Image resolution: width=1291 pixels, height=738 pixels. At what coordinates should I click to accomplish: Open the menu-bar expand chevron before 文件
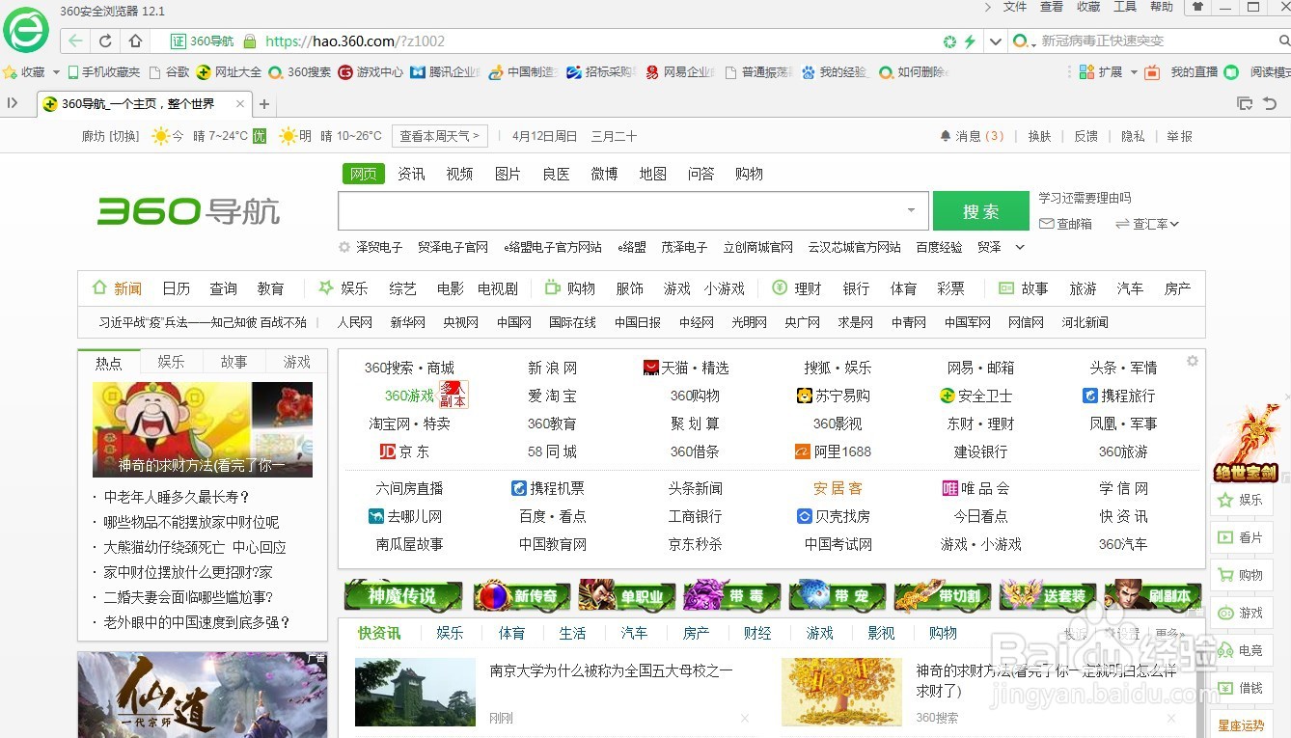point(988,7)
